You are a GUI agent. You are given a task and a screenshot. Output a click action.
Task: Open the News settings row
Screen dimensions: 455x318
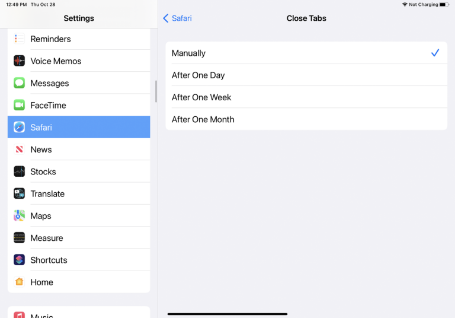79,150
